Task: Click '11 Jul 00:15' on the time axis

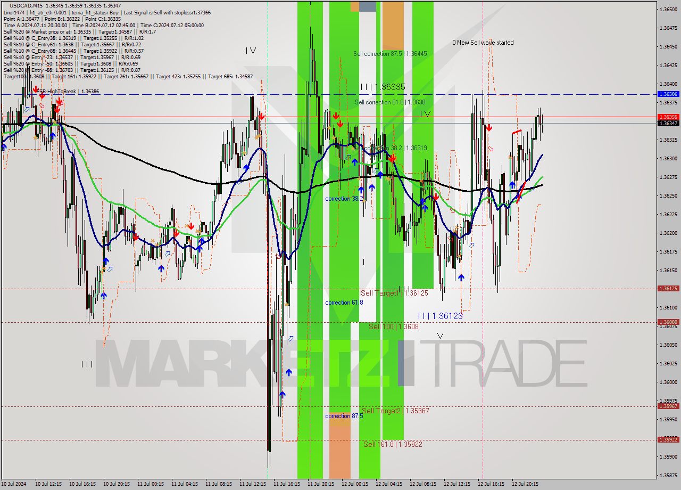Action: 151,484
